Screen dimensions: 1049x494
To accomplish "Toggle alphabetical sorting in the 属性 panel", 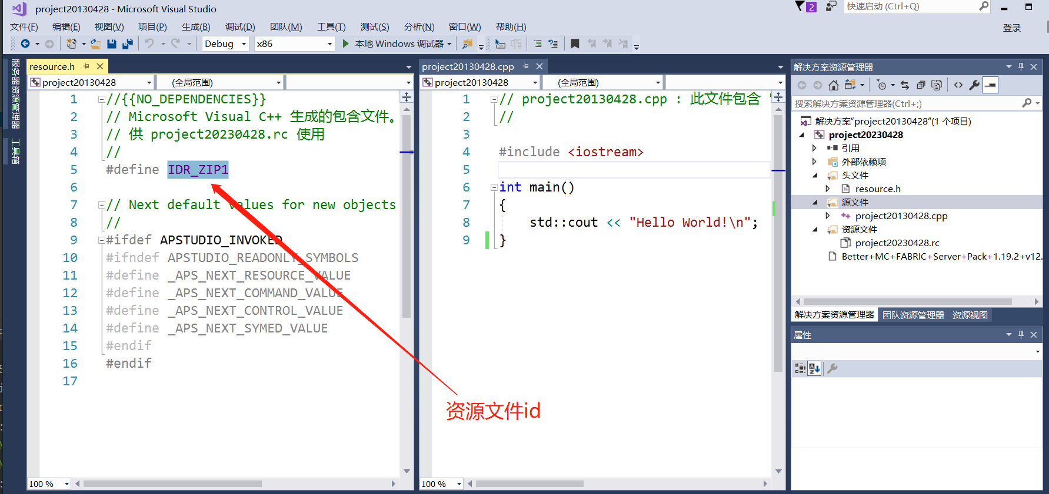I will click(x=814, y=368).
